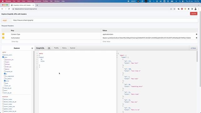
Task: Toggle the Explorer toolbar button
Action: 73,48
